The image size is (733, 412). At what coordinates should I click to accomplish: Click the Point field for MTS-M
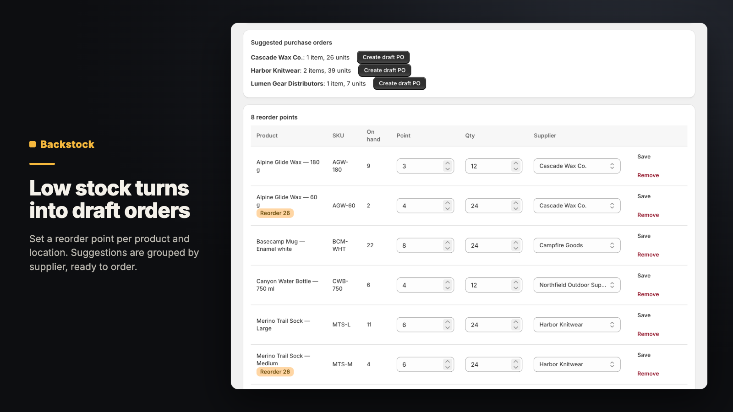tap(425, 364)
